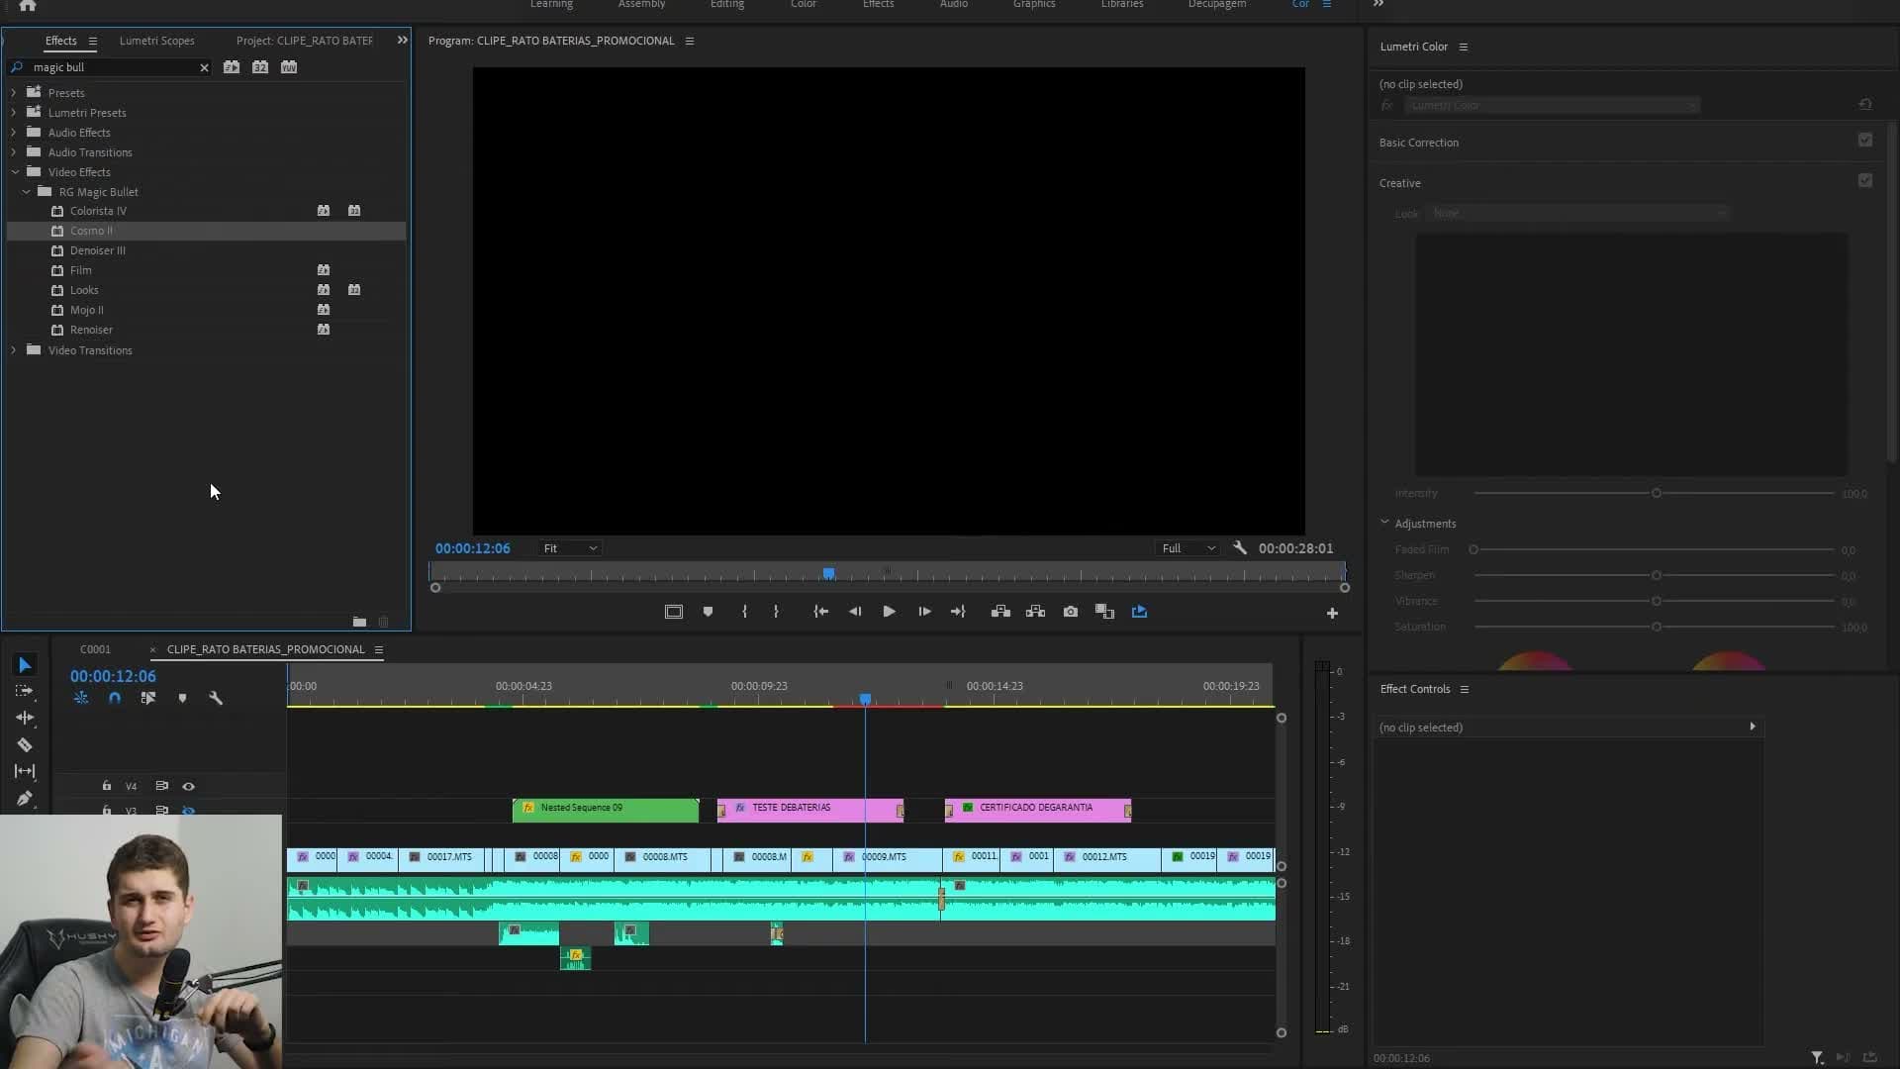Click Mark Out bracket icon
1900x1069 pixels.
pos(776,612)
